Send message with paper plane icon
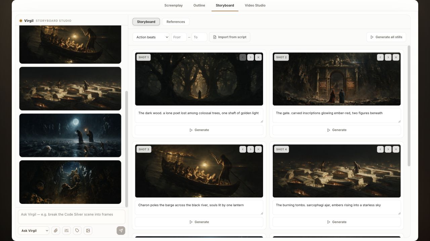430x241 pixels. tap(121, 231)
